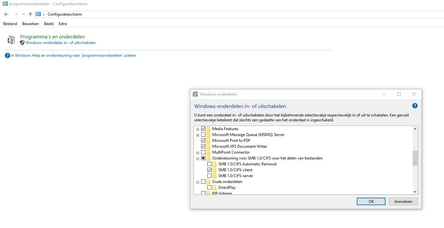Click Windows-onderdelen dialog title icon

coord(196,94)
